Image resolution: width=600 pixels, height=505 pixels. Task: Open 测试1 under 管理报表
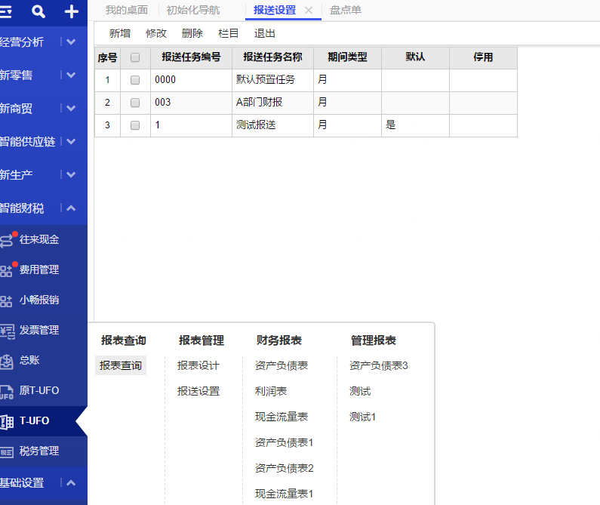pos(362,417)
